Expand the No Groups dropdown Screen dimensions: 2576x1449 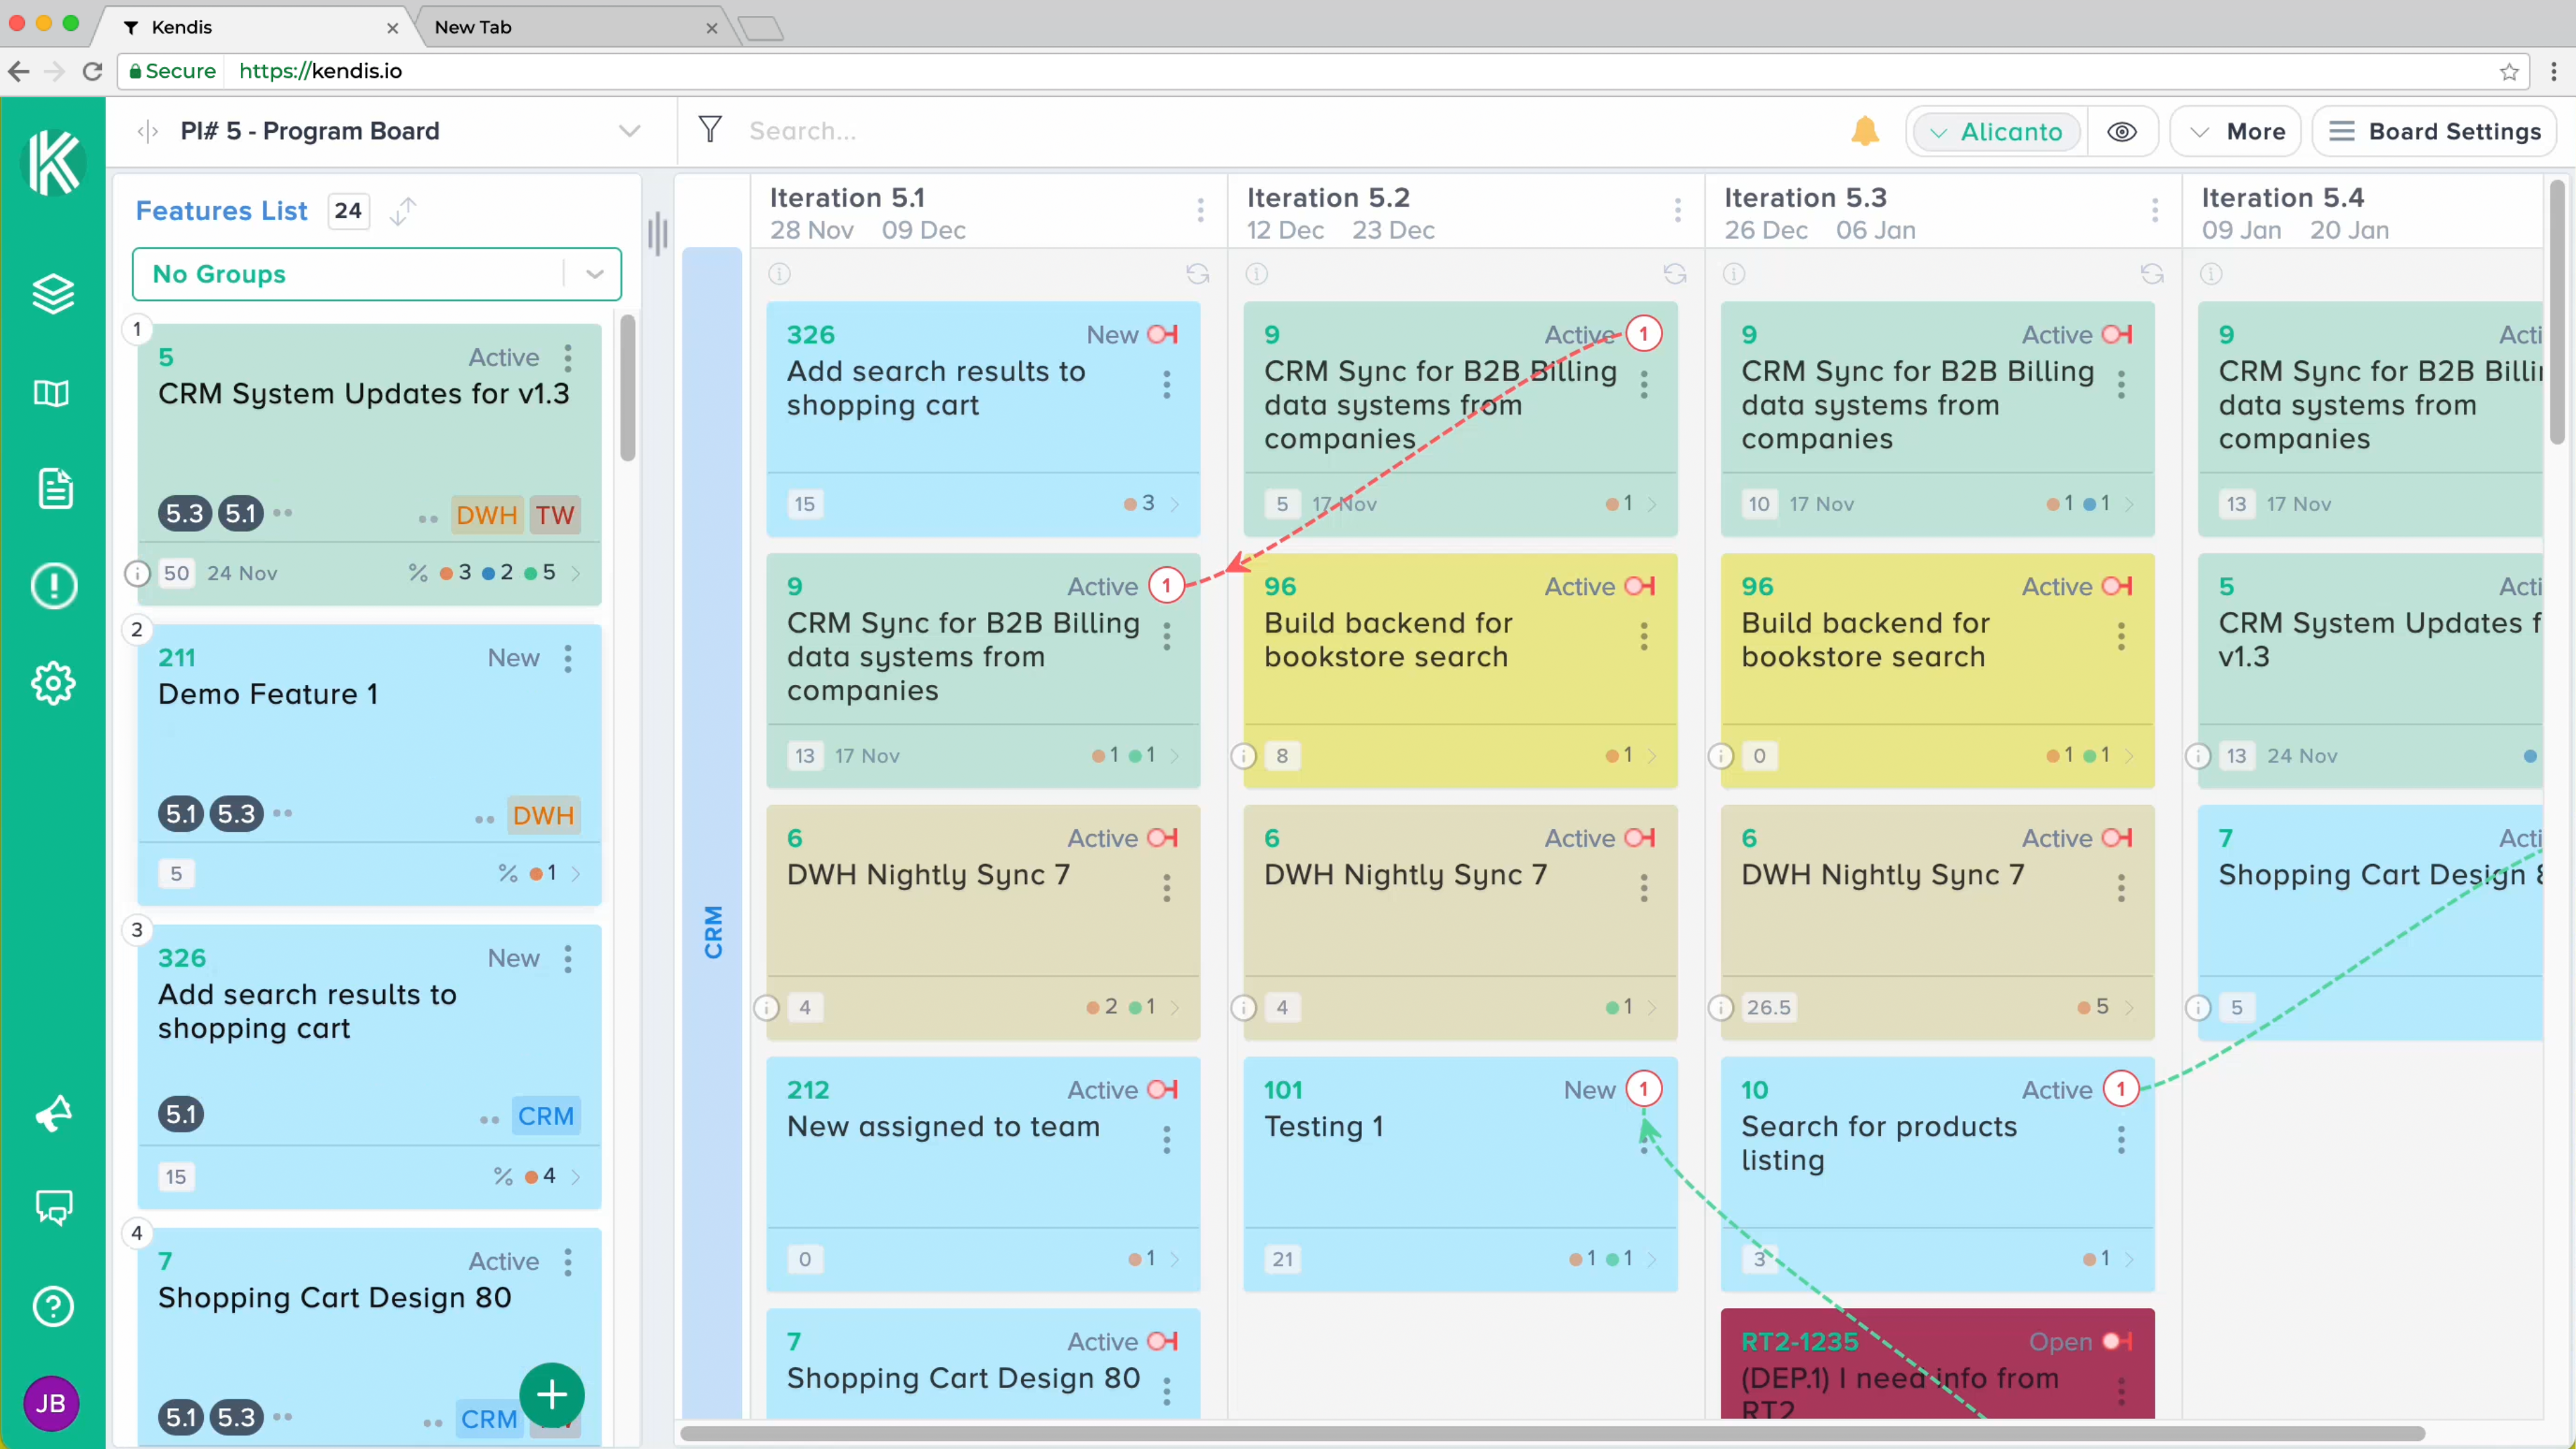pyautogui.click(x=594, y=274)
